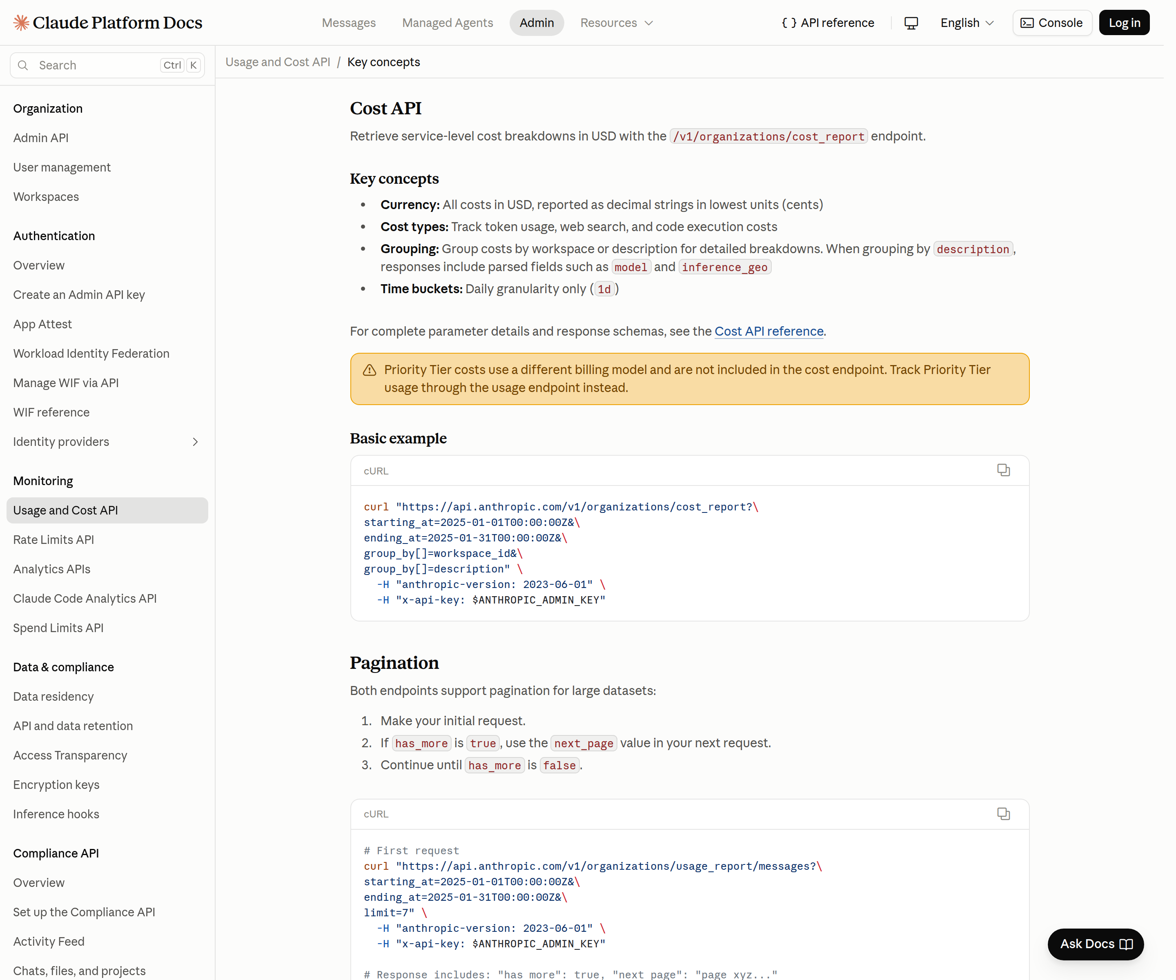Open WIF reference page

(x=52, y=416)
